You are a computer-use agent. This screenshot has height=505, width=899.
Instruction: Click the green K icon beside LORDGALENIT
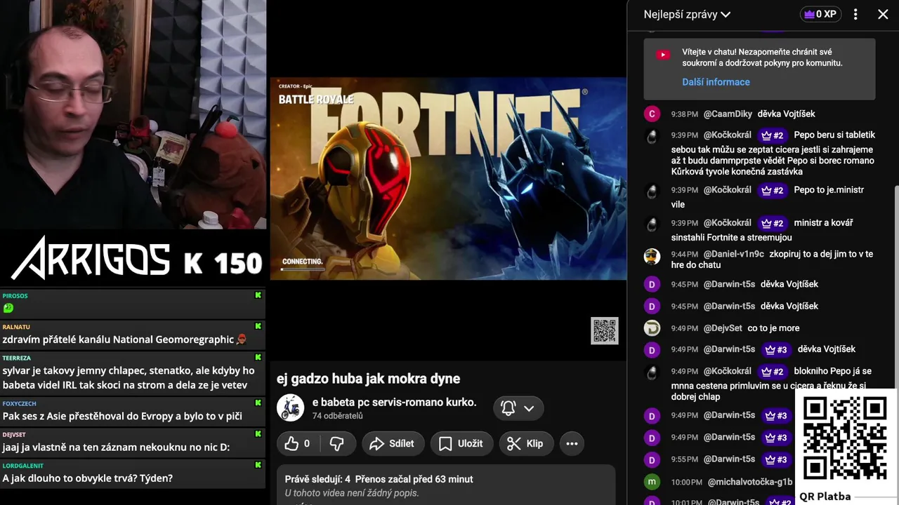point(258,465)
